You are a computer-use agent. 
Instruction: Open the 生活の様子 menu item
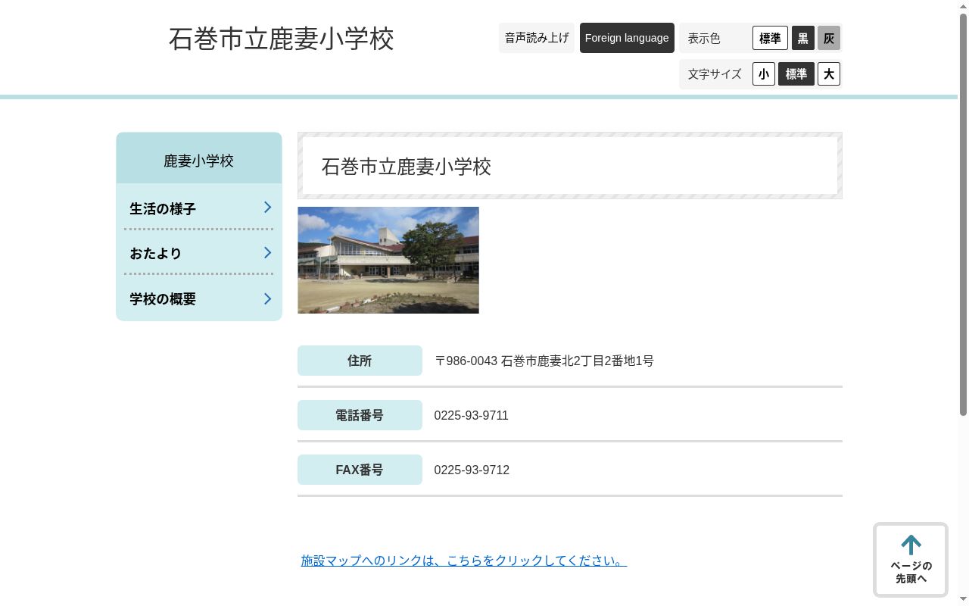[199, 208]
